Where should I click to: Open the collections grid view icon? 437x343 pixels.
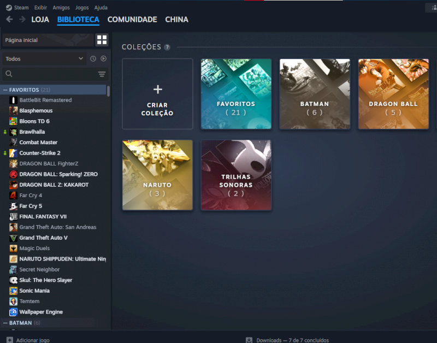[x=102, y=40]
